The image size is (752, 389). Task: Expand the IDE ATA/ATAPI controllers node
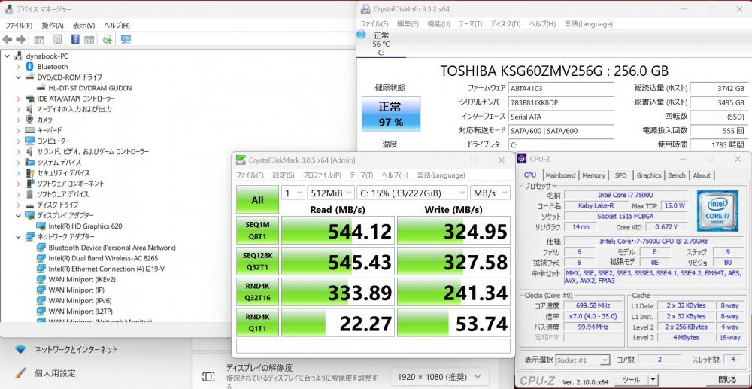point(18,99)
